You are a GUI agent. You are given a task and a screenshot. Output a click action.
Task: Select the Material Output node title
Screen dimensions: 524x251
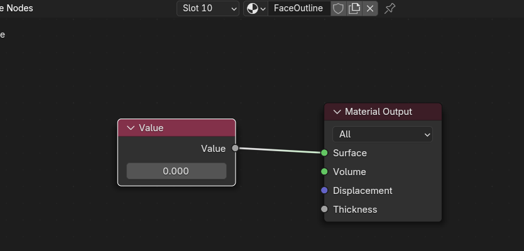[x=378, y=112]
